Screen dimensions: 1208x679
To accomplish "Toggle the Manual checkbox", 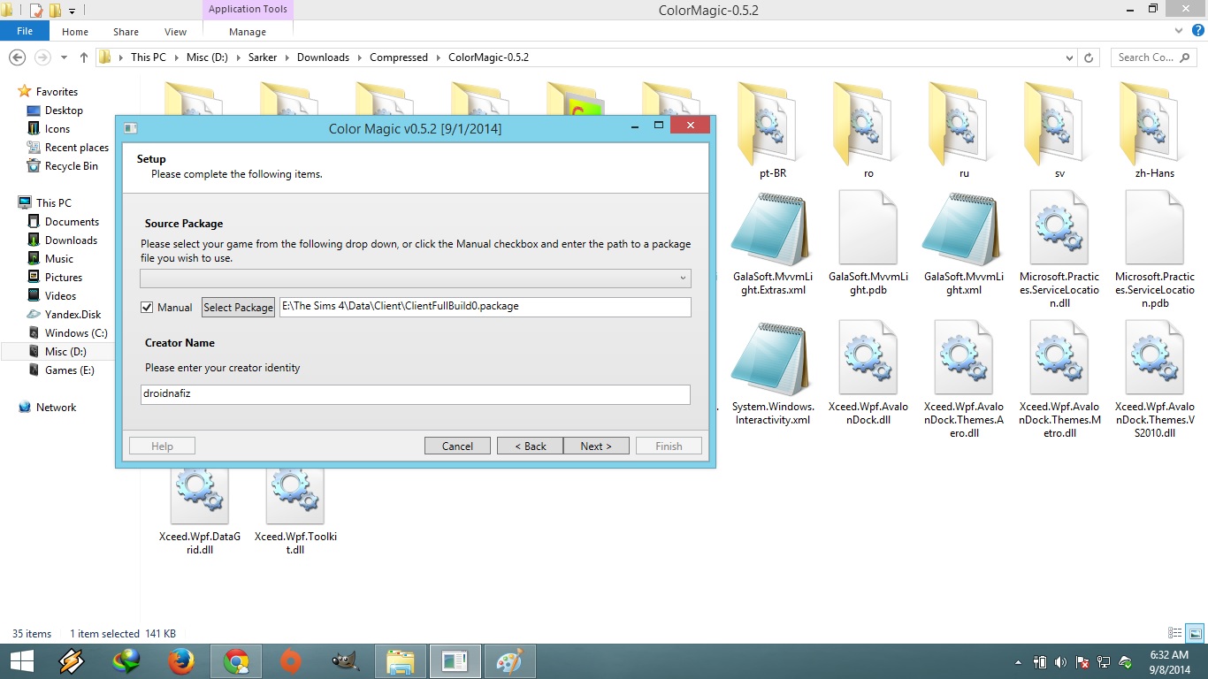I will click(147, 308).
